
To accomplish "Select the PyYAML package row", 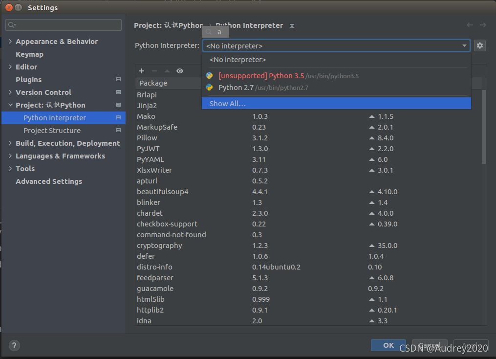I will [308, 159].
